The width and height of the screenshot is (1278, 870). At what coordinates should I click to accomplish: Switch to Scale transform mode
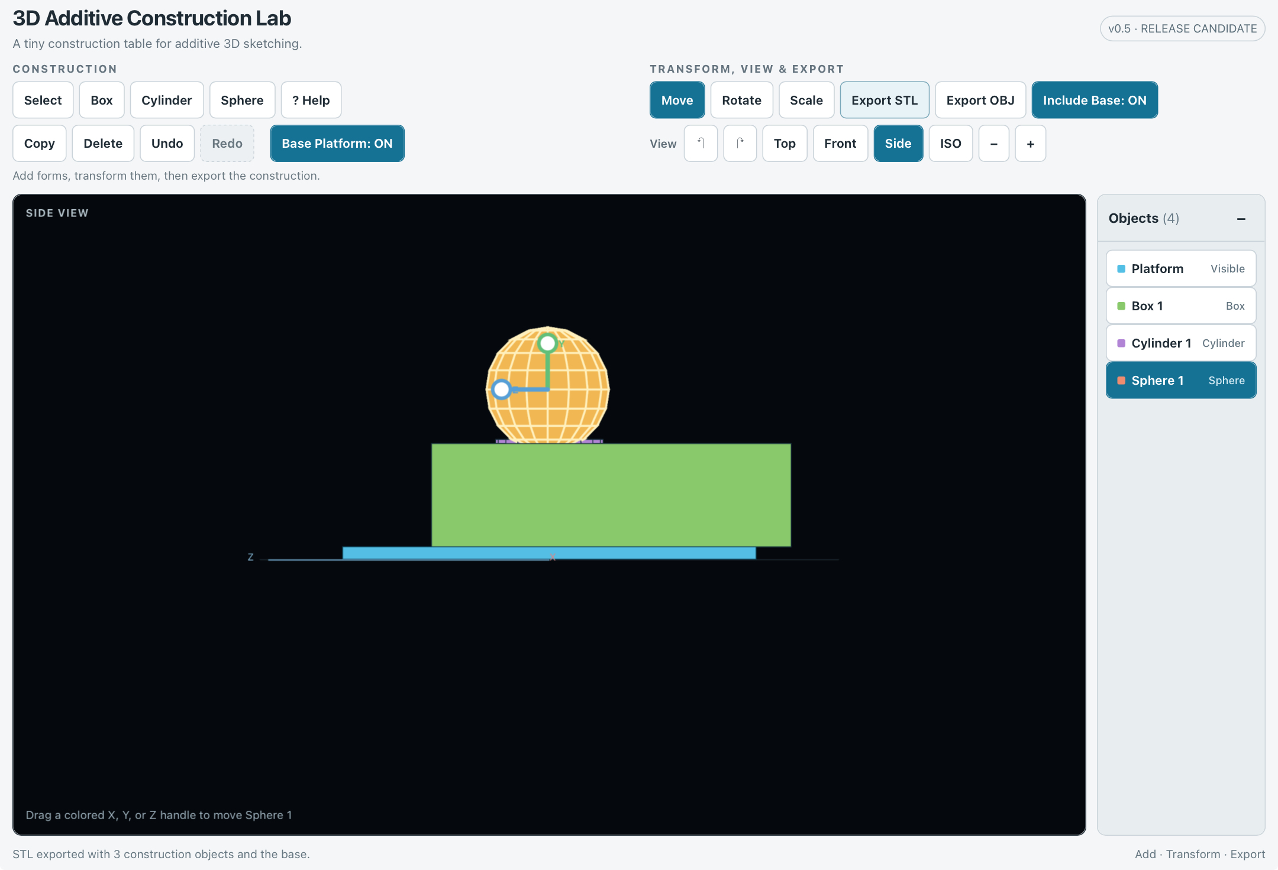806,100
